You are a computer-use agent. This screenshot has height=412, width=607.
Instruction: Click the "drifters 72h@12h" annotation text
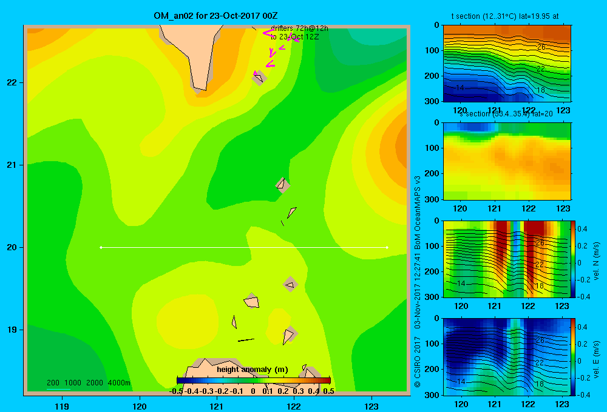point(299,28)
